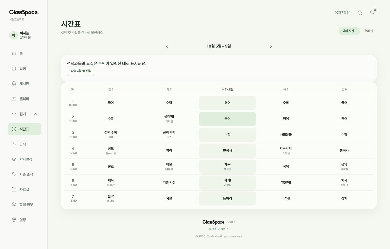Click the 이 profile avatar circle

tap(14, 35)
